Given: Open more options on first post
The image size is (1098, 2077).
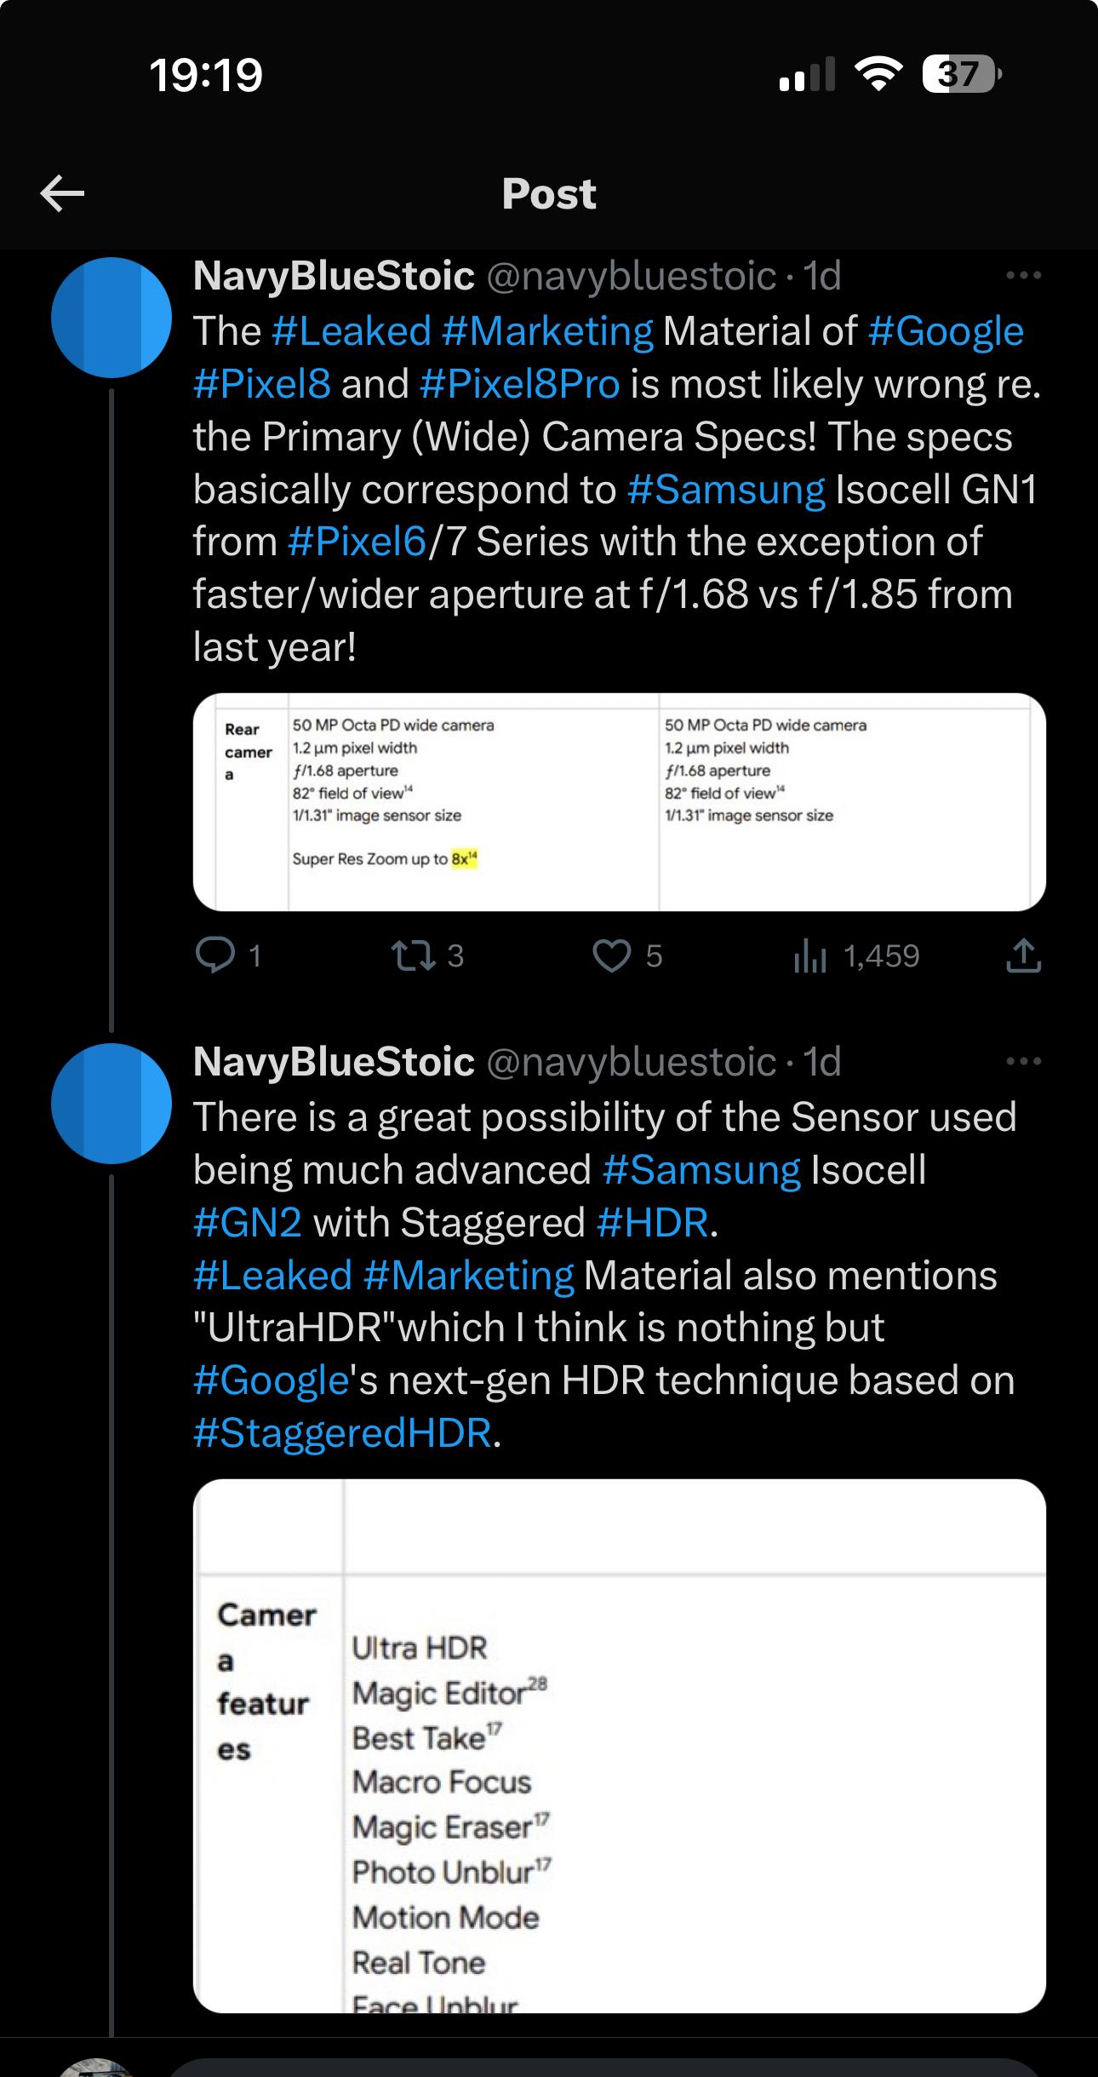Looking at the screenshot, I should [x=1022, y=276].
